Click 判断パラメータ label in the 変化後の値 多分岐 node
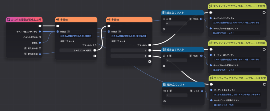This screenshot has width=270, height=111. [118, 41]
